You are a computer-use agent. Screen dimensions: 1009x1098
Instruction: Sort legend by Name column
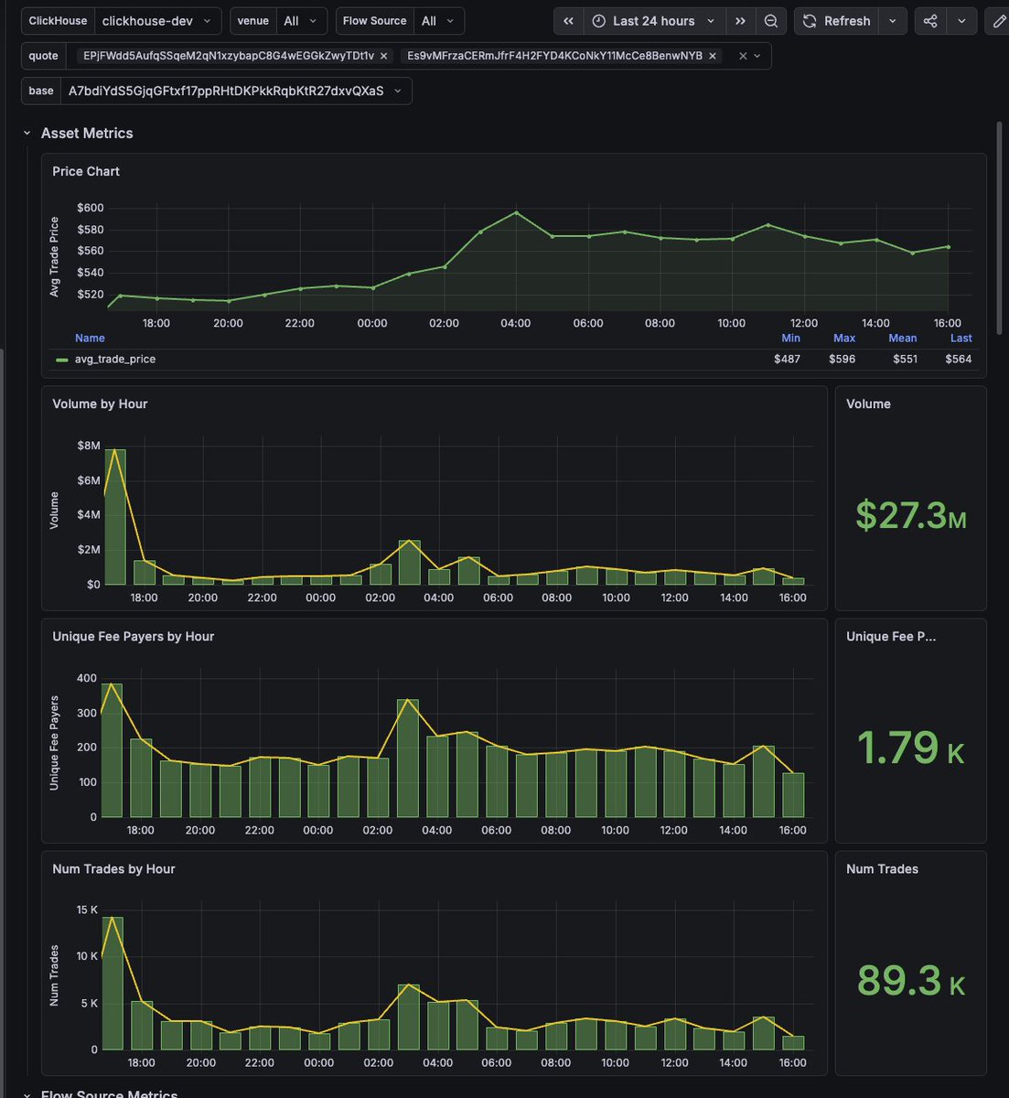pyautogui.click(x=90, y=338)
